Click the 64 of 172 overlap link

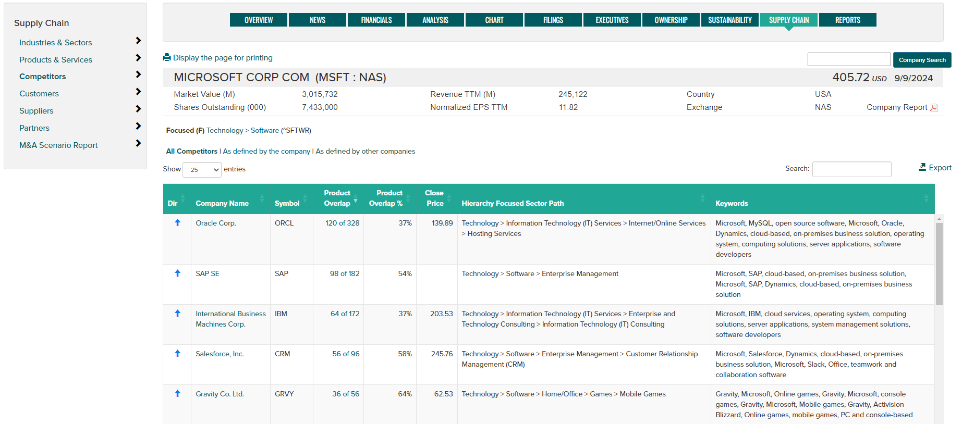click(345, 314)
